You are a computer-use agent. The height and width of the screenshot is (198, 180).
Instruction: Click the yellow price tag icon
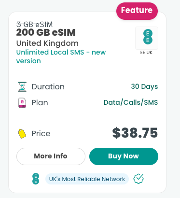coord(22,133)
